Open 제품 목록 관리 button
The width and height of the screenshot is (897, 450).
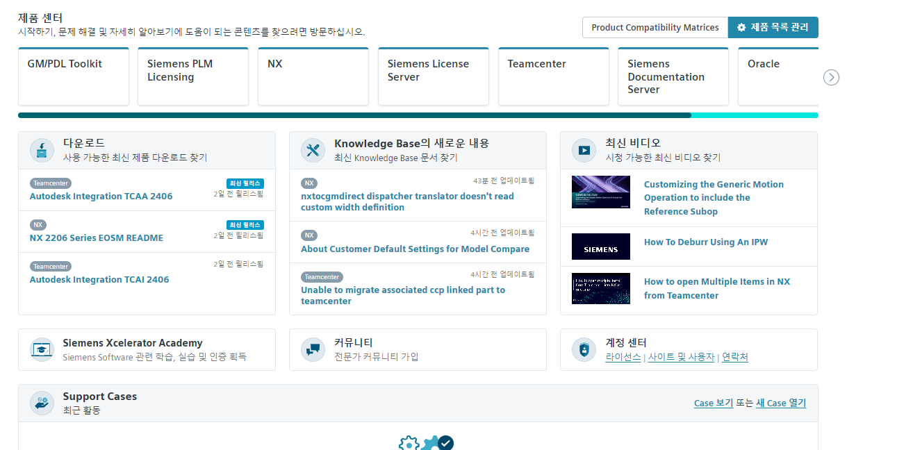tap(773, 28)
